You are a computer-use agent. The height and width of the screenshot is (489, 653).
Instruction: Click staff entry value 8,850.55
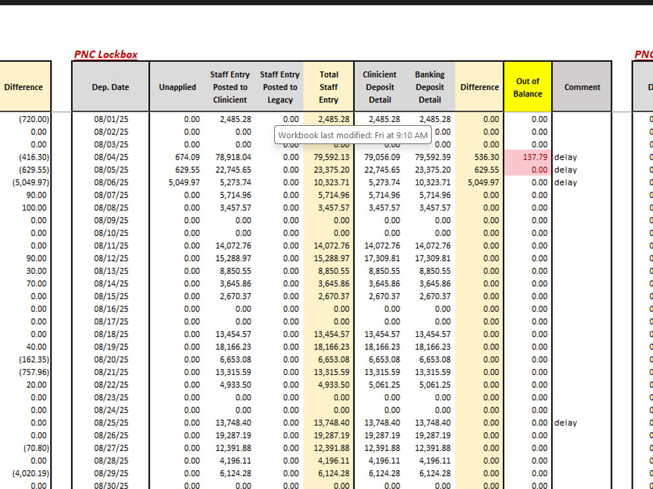235,271
